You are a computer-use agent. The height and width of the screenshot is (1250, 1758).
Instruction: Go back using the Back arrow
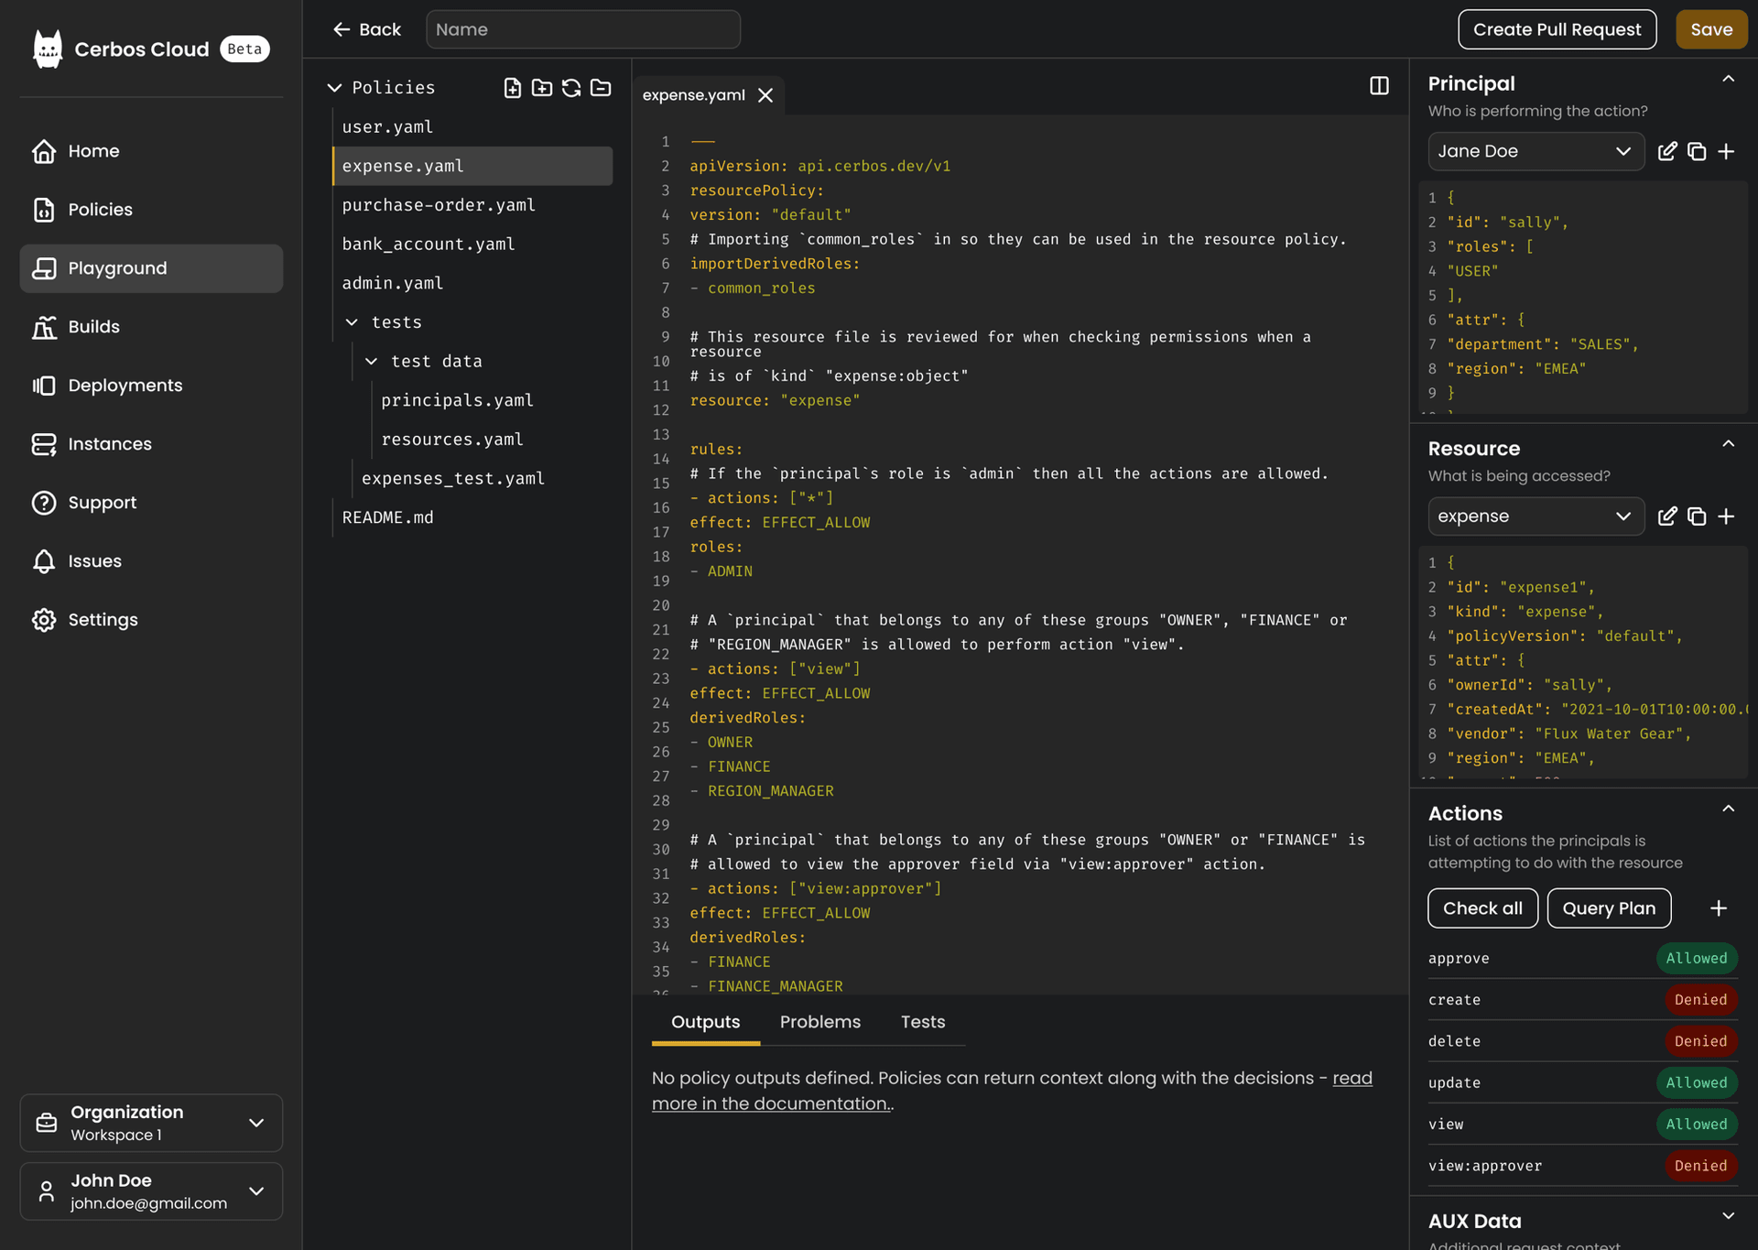click(x=366, y=29)
